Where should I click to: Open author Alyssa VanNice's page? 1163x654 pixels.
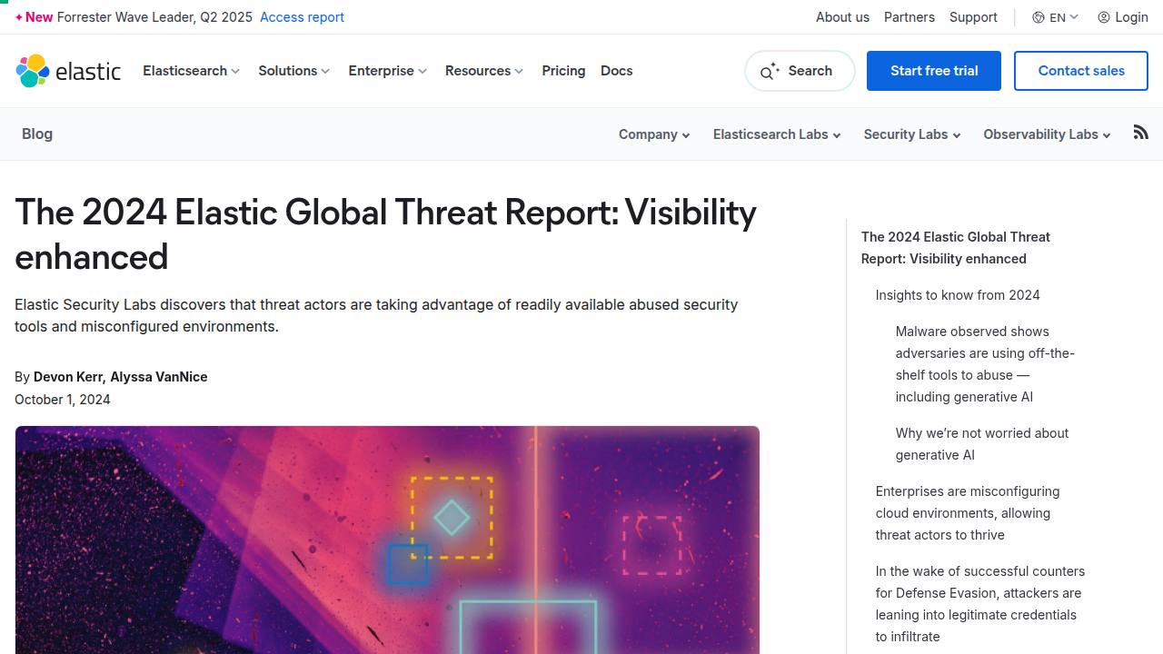[x=159, y=377]
